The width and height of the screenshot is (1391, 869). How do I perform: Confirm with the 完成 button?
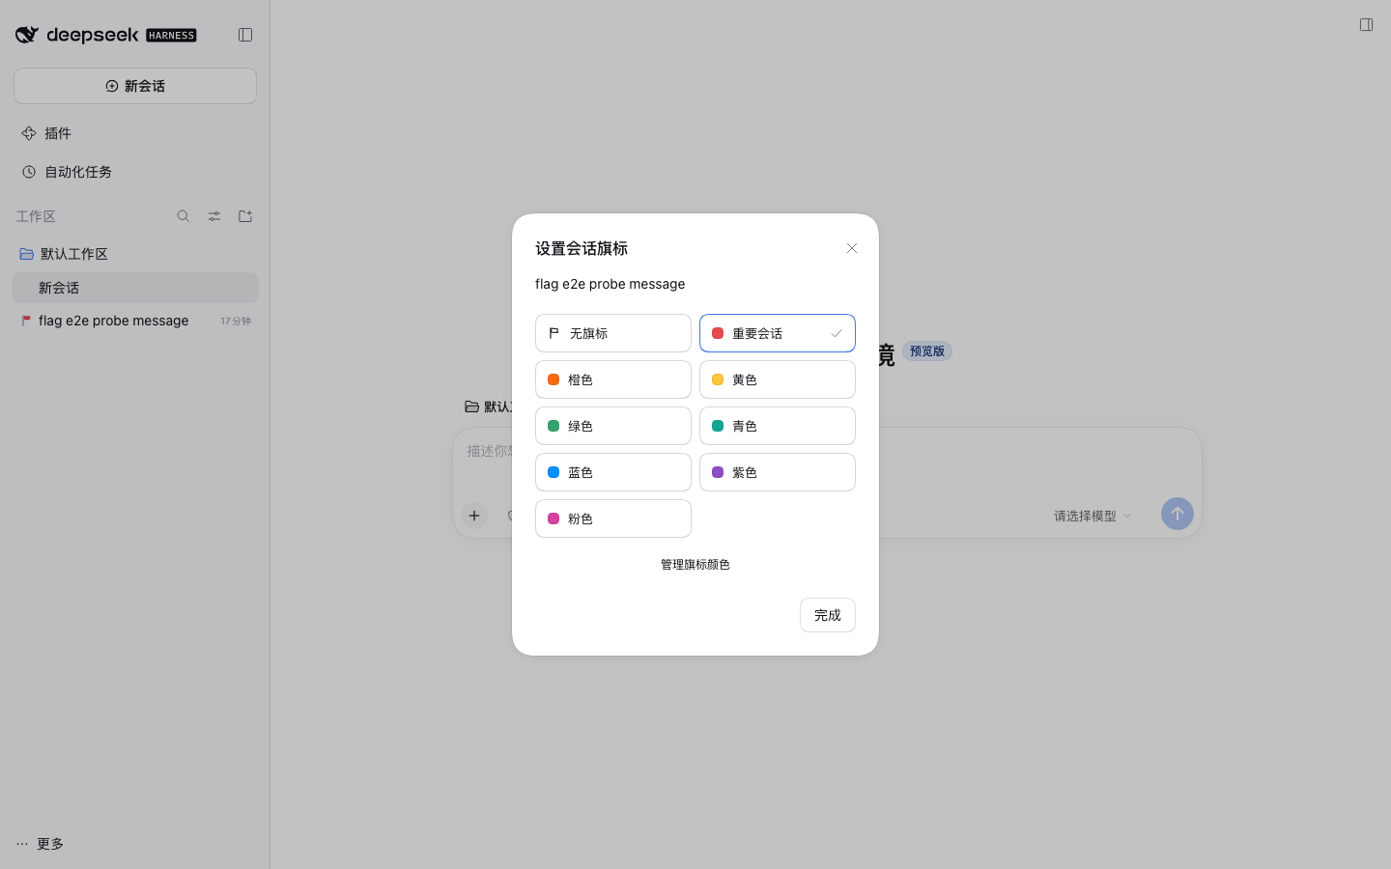click(828, 615)
